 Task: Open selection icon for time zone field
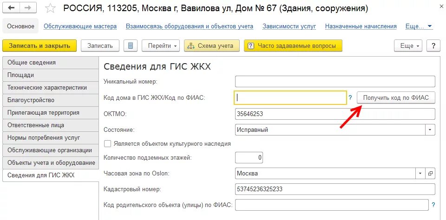pos(430,174)
